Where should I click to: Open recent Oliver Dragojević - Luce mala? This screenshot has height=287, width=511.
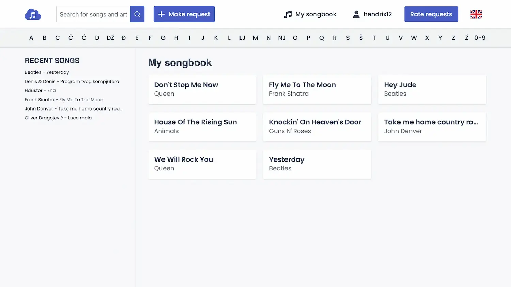(x=58, y=118)
